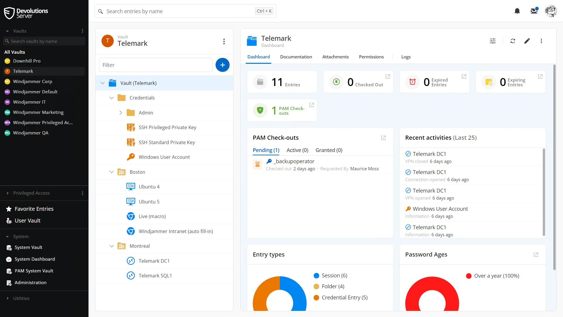Refresh the Telemark dashboard
Screen dimensions: 563x317
click(x=513, y=41)
